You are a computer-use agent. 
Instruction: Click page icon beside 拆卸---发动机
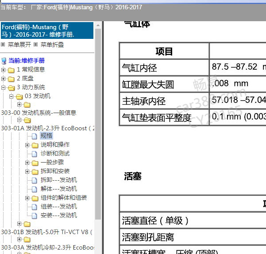(35, 180)
